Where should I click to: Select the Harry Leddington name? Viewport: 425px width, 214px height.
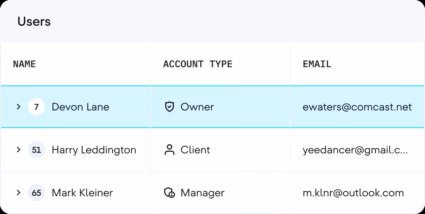[x=94, y=150]
